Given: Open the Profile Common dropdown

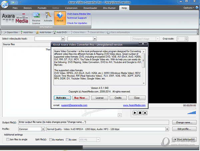Looking at the screenshot, I should click(43, 129).
